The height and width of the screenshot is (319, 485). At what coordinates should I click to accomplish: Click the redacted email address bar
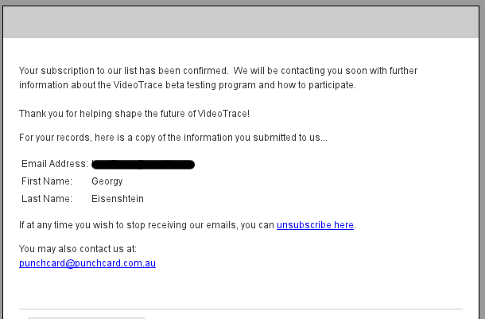click(x=143, y=165)
